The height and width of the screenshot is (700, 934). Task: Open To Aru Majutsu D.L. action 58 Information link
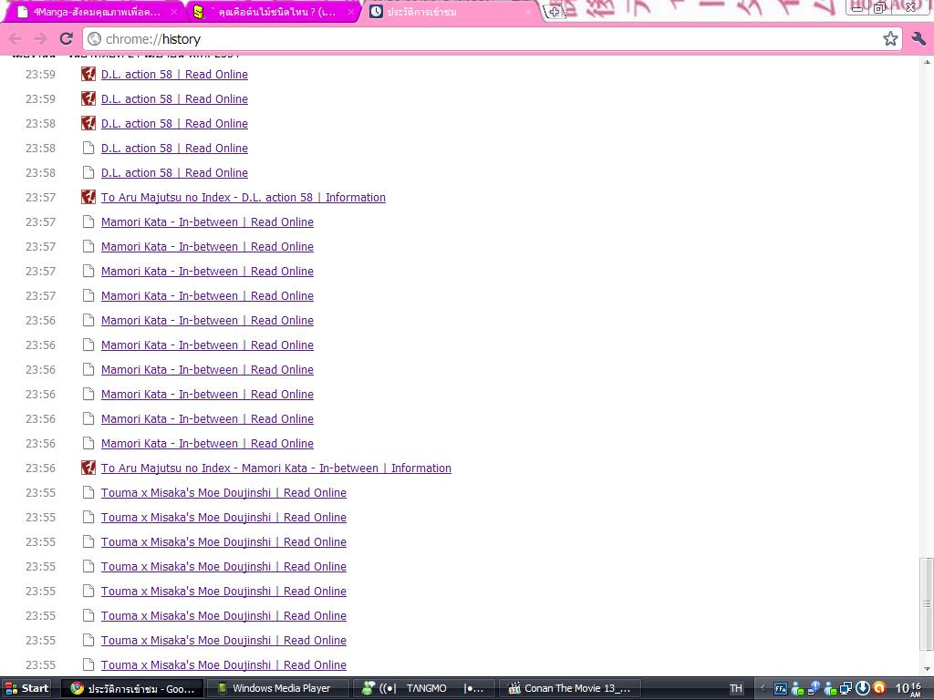pyautogui.click(x=243, y=198)
